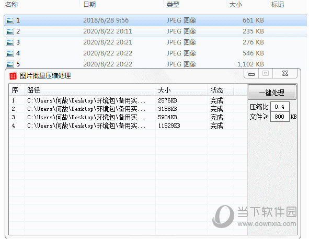The width and height of the screenshot is (309, 239).
Task: Click 完成 status in compression row 2
Action: coord(216,109)
